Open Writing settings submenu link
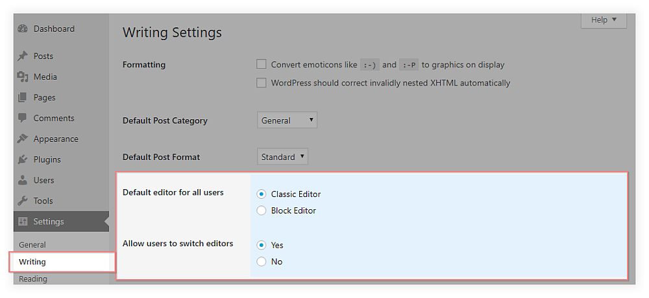 coord(32,262)
